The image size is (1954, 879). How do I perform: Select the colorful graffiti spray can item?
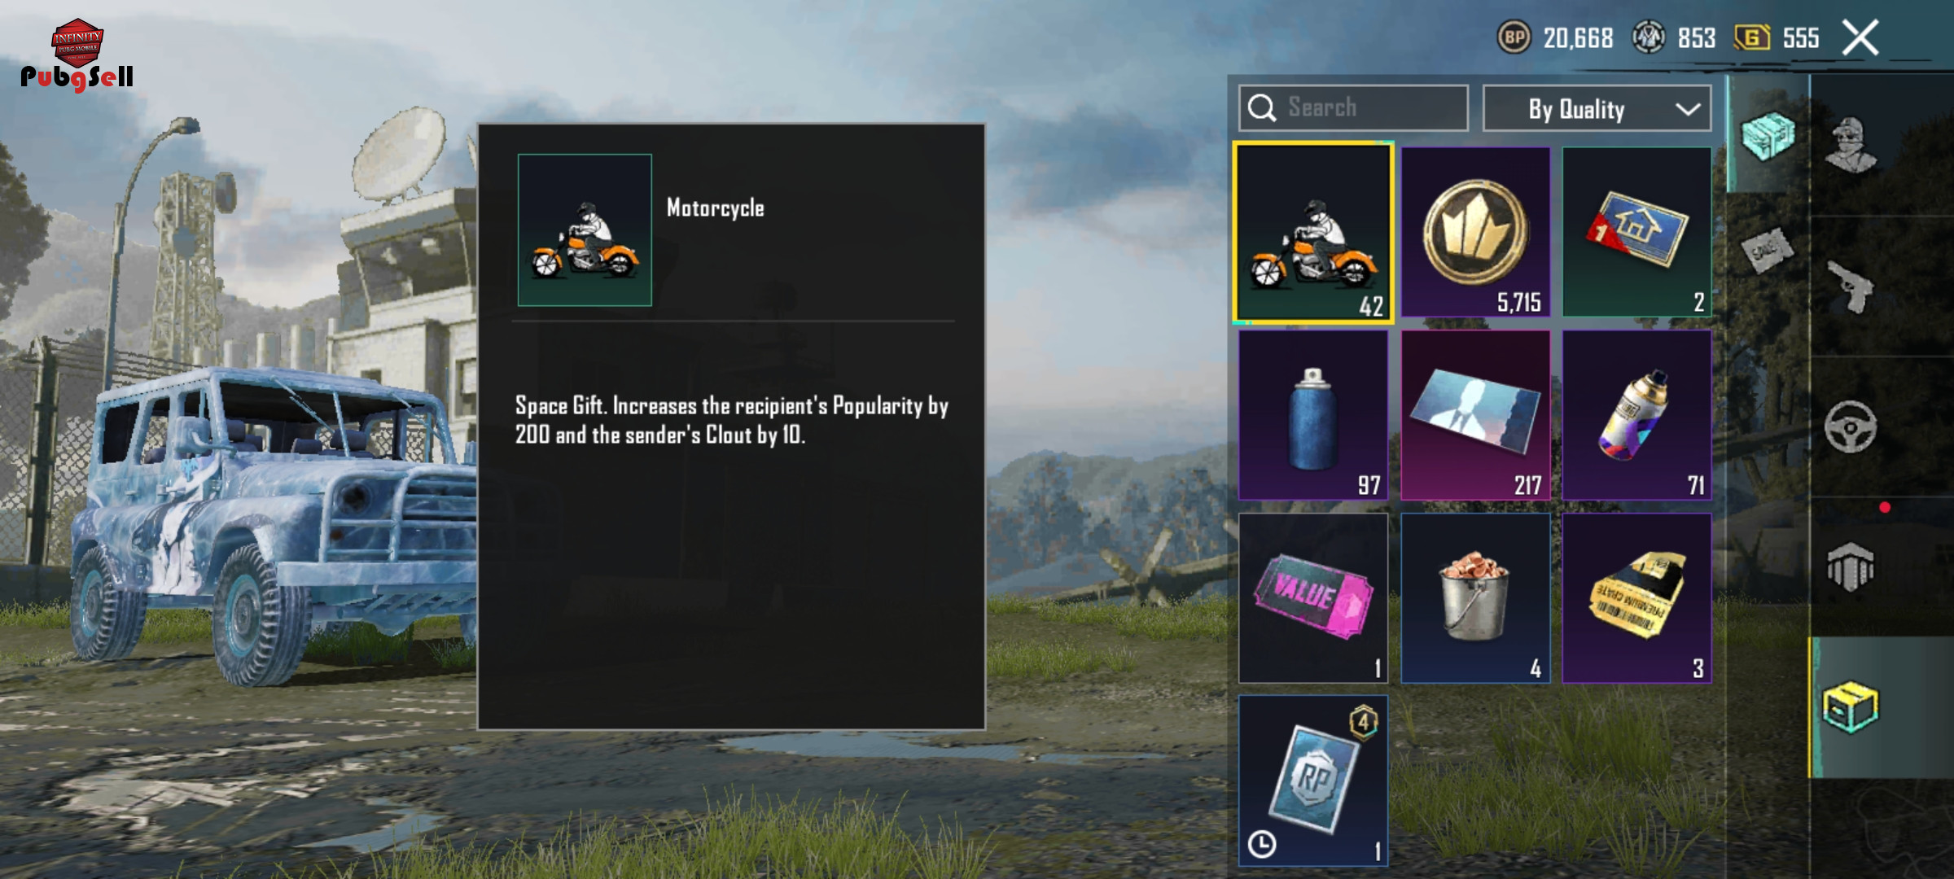[1636, 415]
